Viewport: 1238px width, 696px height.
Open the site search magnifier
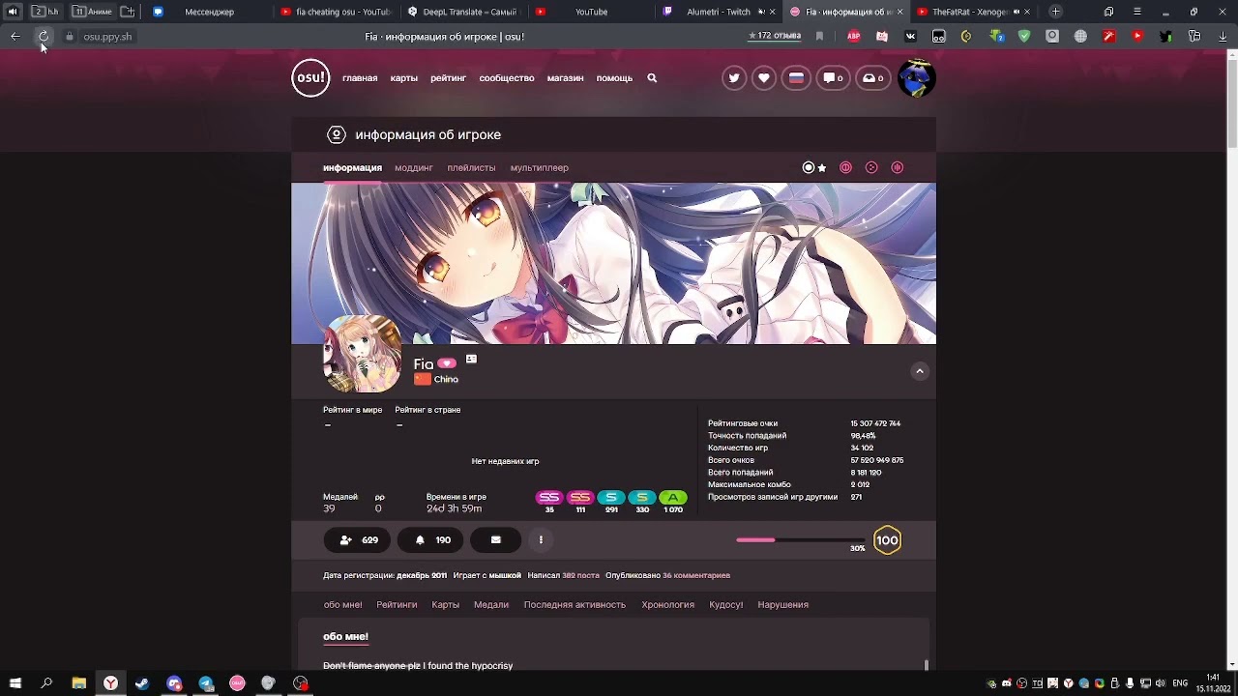coord(652,78)
